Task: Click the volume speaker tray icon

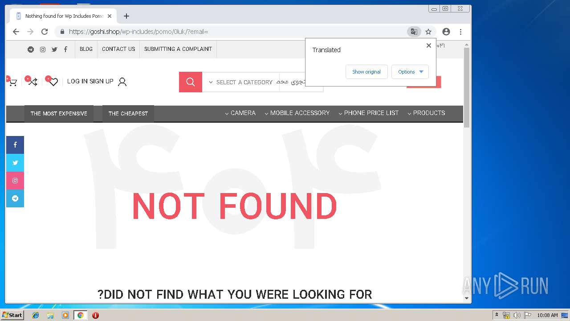Action: pos(517,315)
